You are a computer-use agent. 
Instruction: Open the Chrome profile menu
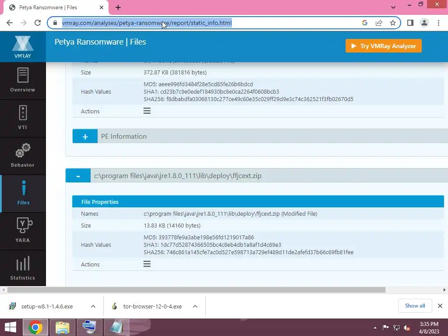(424, 23)
